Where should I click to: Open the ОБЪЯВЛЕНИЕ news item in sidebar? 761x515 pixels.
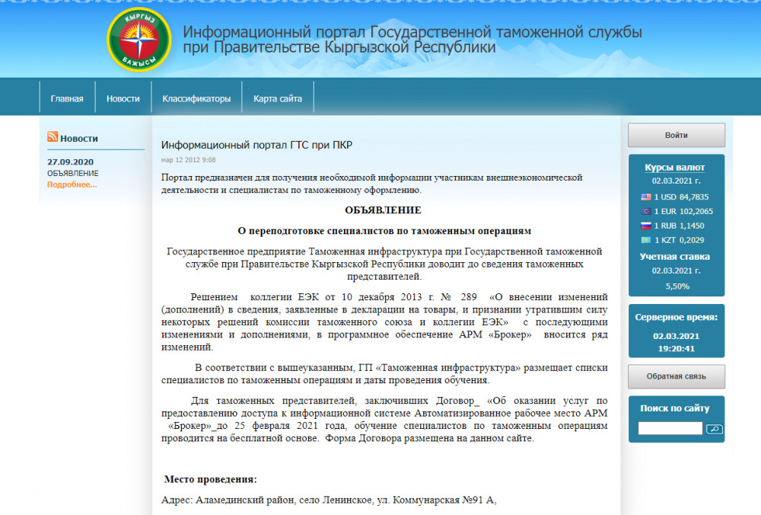coord(73,173)
